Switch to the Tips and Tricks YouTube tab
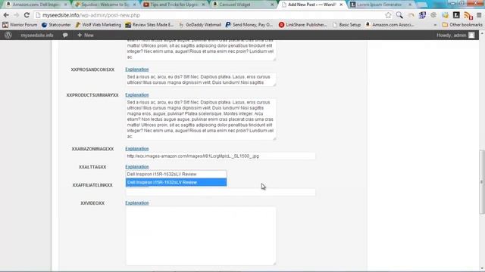Viewport: 485px width, 272px height. 175,5
